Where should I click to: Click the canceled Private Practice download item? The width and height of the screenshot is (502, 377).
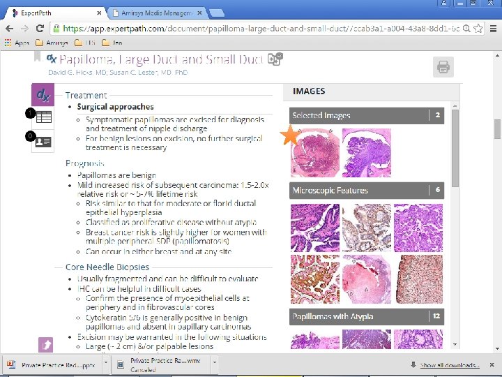(161, 365)
